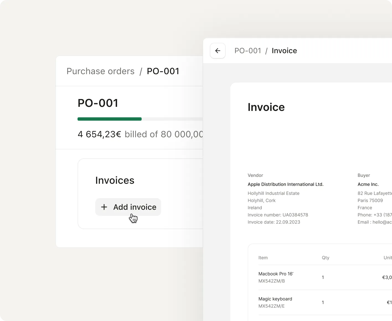The width and height of the screenshot is (392, 321).
Task: Click the buyer name Acme Inc.
Action: (368, 184)
